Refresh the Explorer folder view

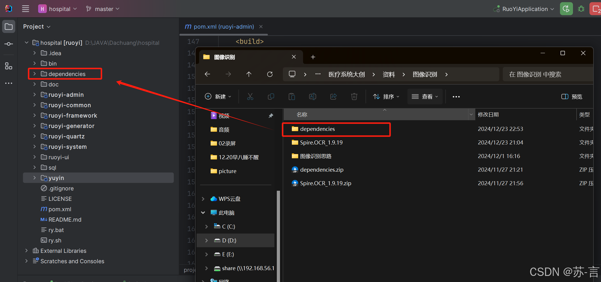point(270,74)
